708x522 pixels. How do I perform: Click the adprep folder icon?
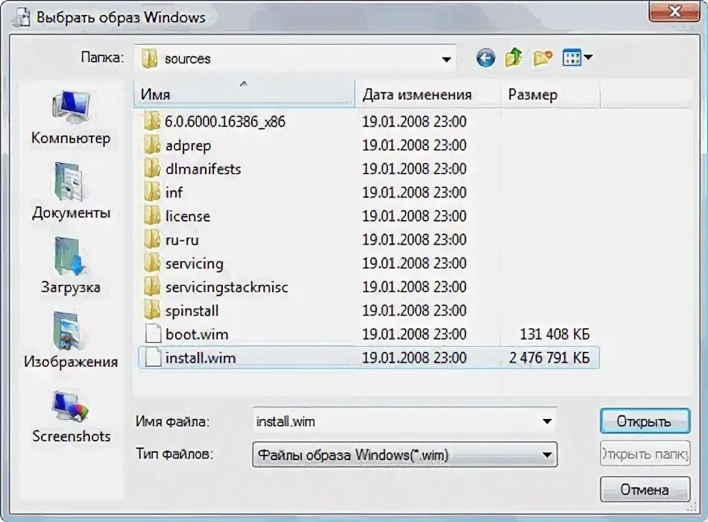[152, 145]
